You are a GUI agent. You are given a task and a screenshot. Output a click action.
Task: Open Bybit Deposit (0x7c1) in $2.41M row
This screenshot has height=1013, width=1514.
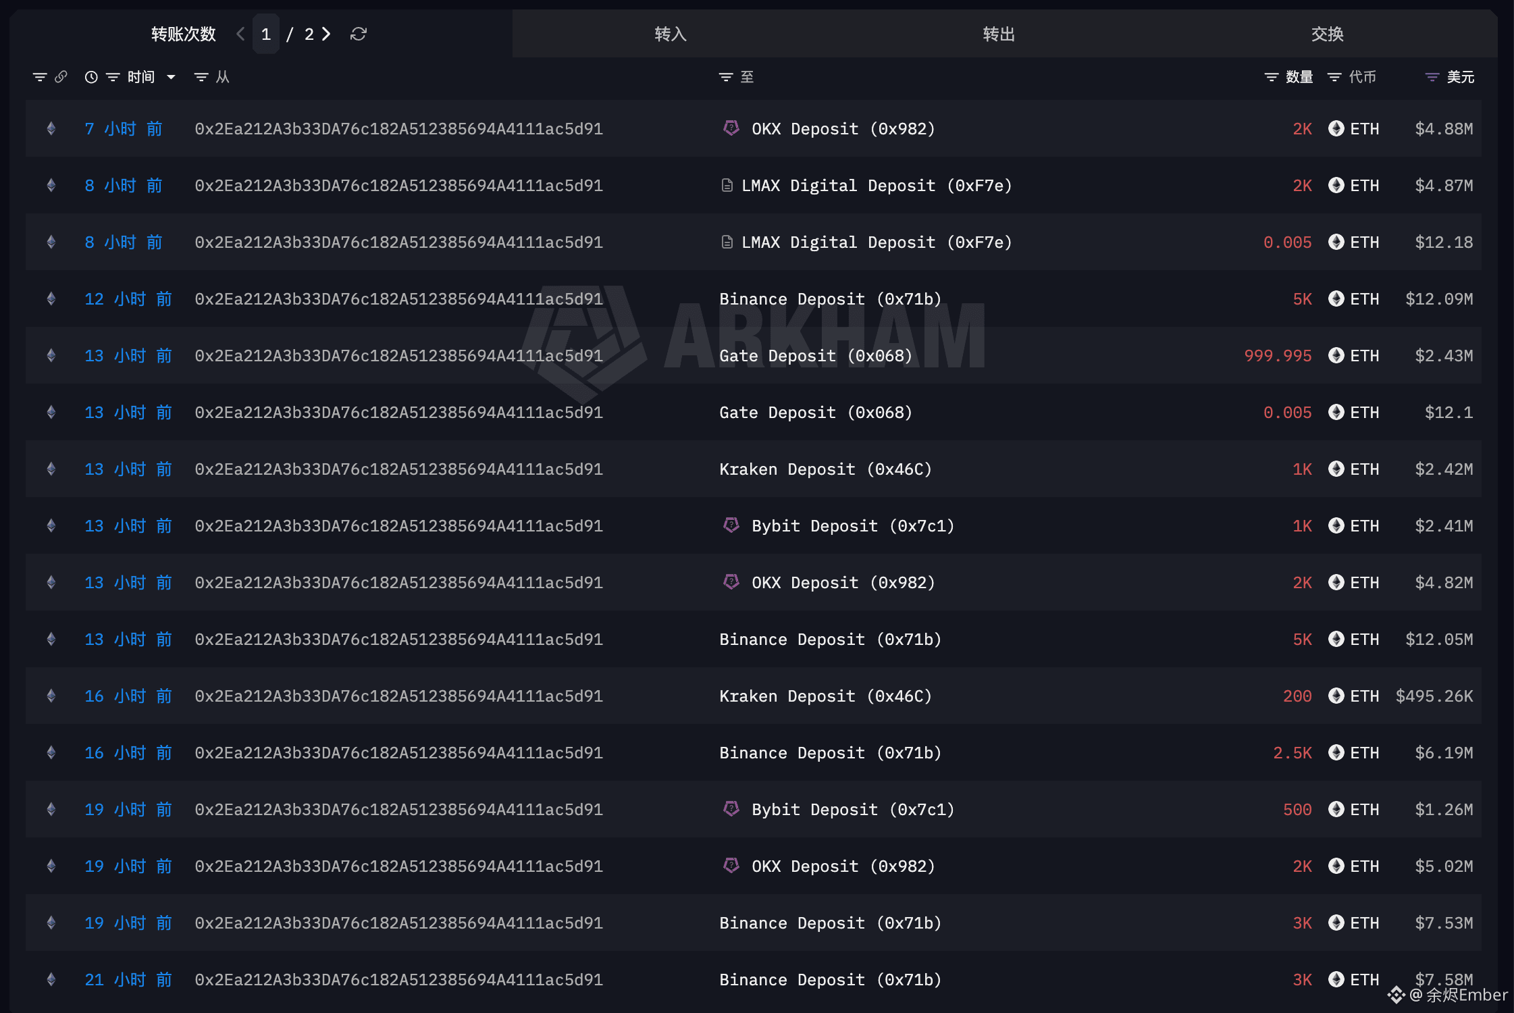click(x=853, y=525)
